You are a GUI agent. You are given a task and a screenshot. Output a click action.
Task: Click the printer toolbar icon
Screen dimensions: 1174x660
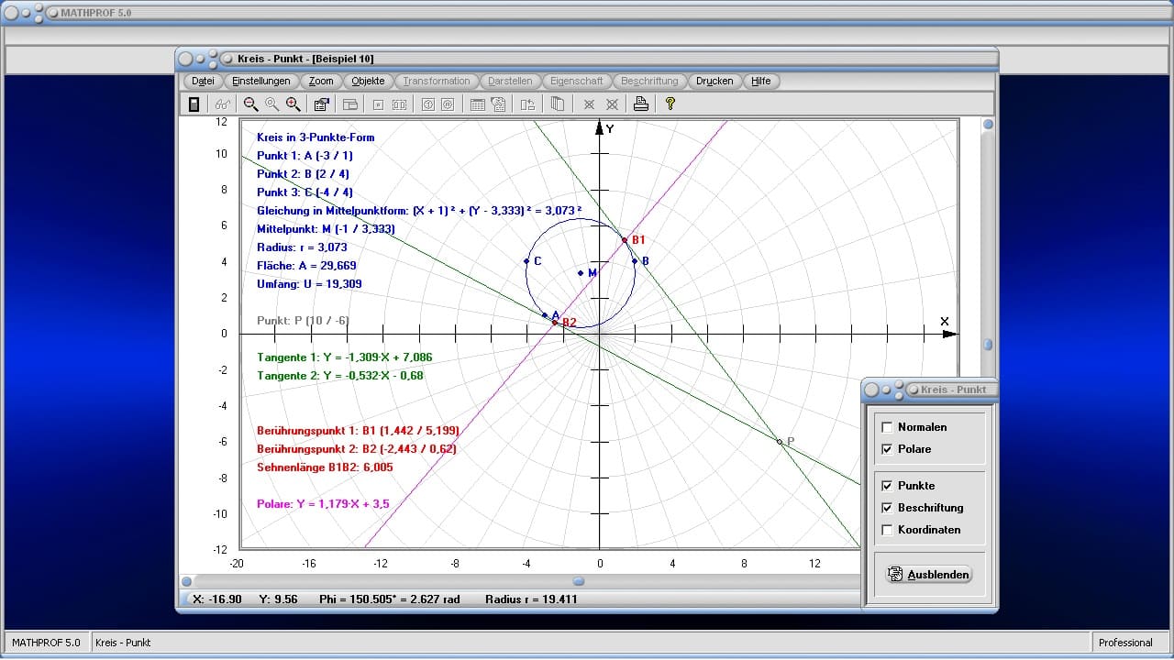click(x=641, y=104)
